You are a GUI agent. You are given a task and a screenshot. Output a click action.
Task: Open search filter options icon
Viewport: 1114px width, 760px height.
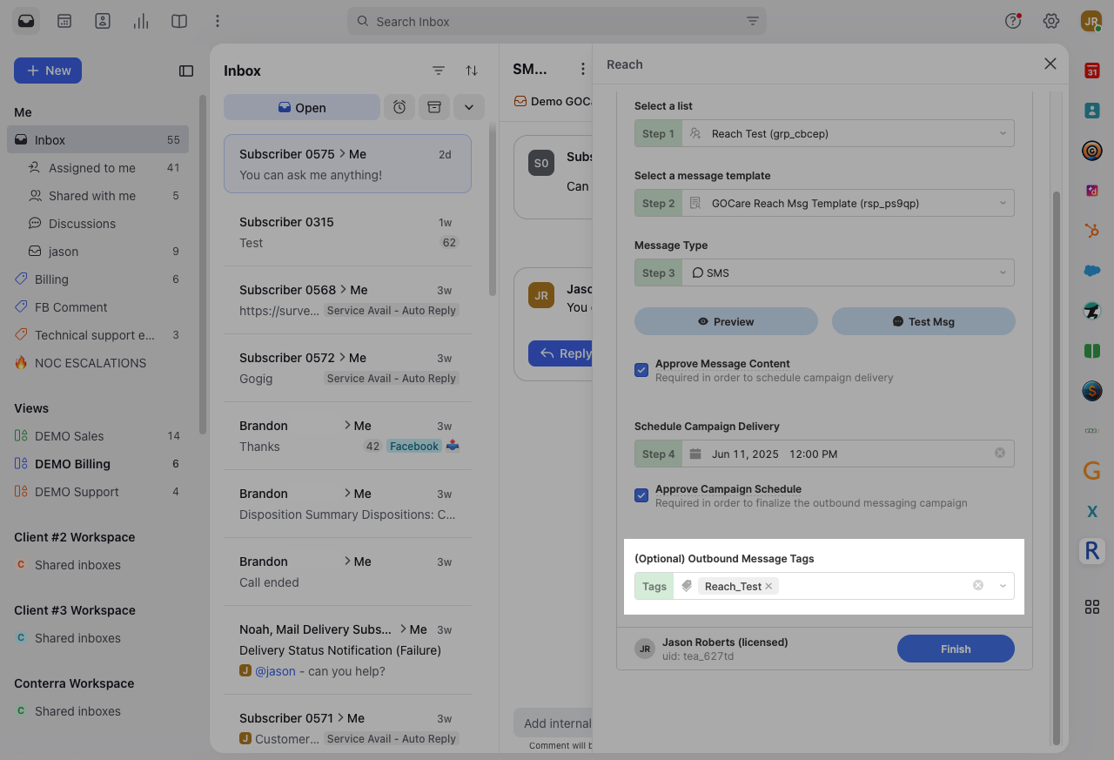point(753,21)
